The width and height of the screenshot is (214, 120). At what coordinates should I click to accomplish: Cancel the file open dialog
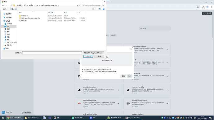coord(99,56)
